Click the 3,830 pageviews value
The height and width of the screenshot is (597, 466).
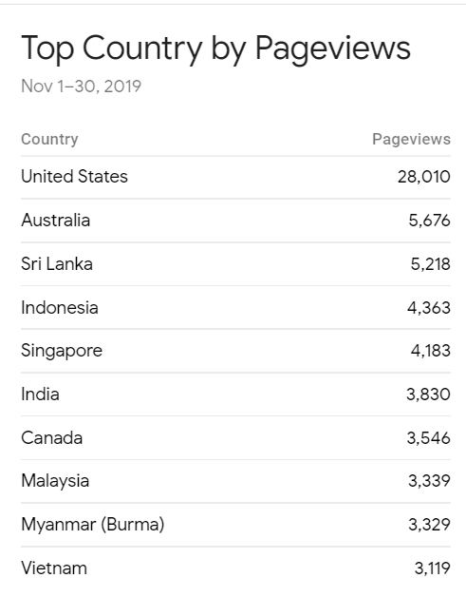pos(428,395)
